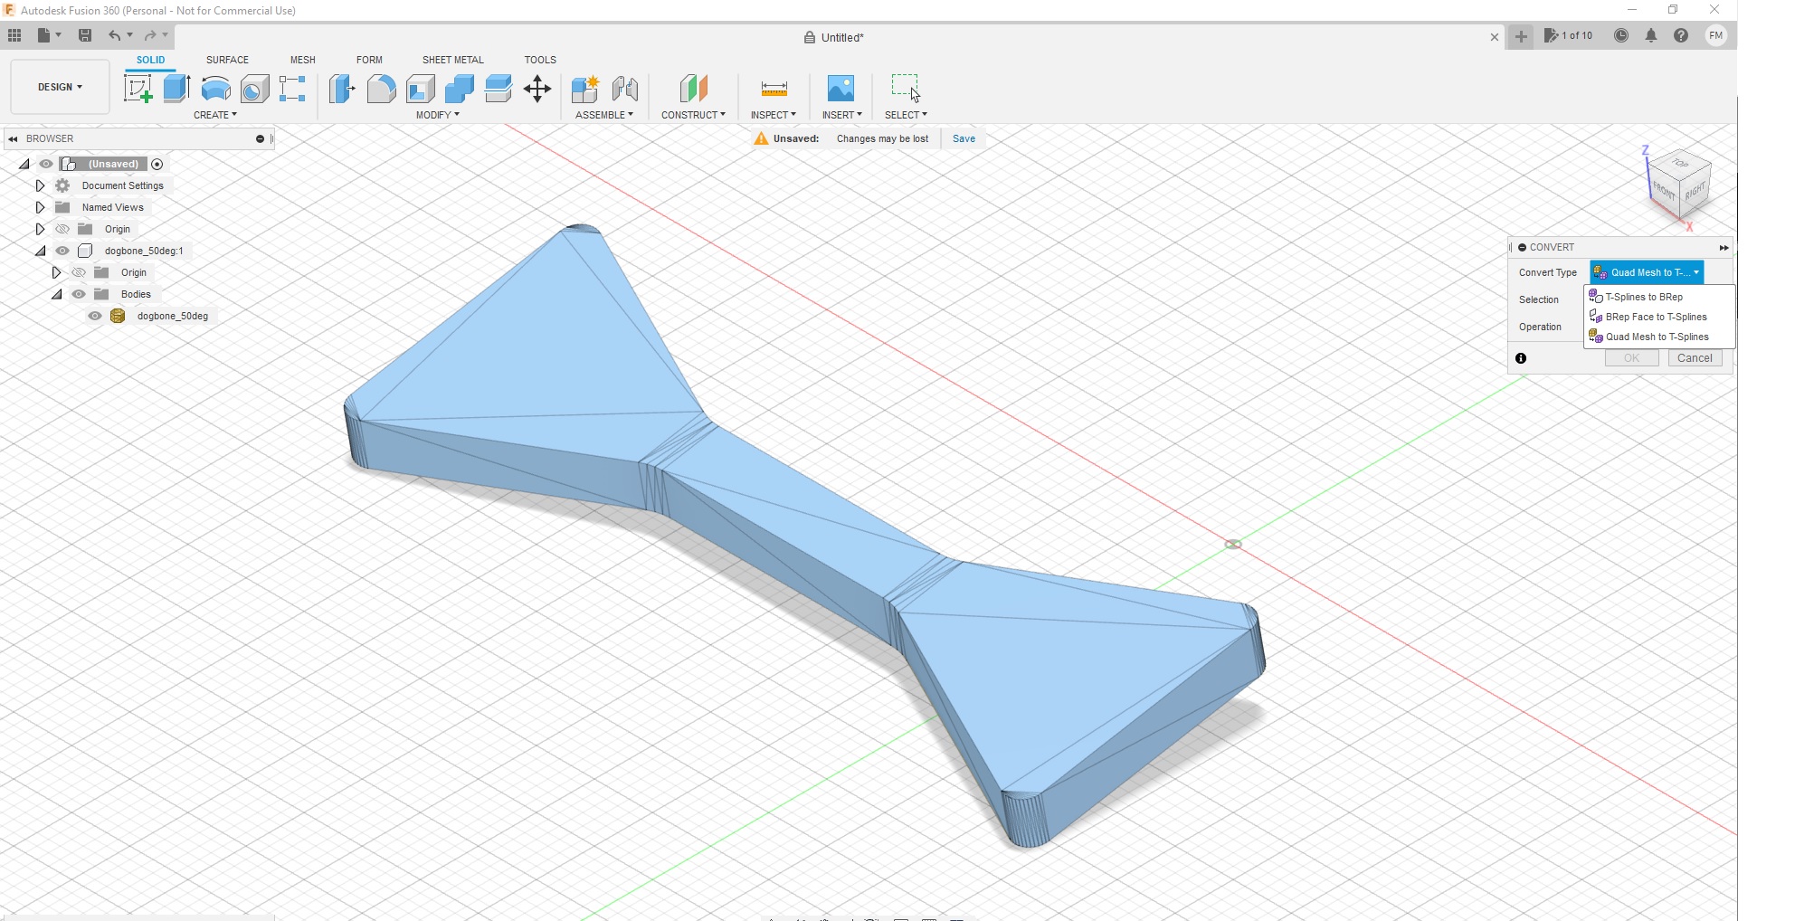Open the Measure tool

[774, 89]
